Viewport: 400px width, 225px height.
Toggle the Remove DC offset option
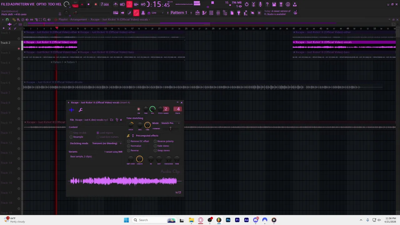coord(138,141)
